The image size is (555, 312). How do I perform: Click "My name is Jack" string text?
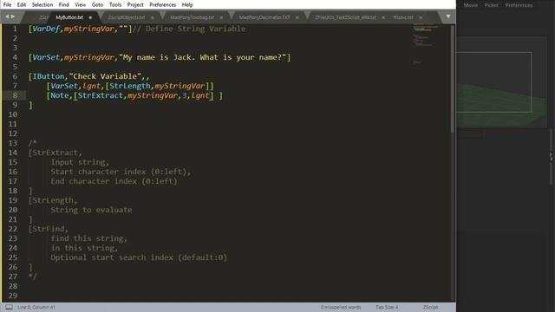point(158,57)
